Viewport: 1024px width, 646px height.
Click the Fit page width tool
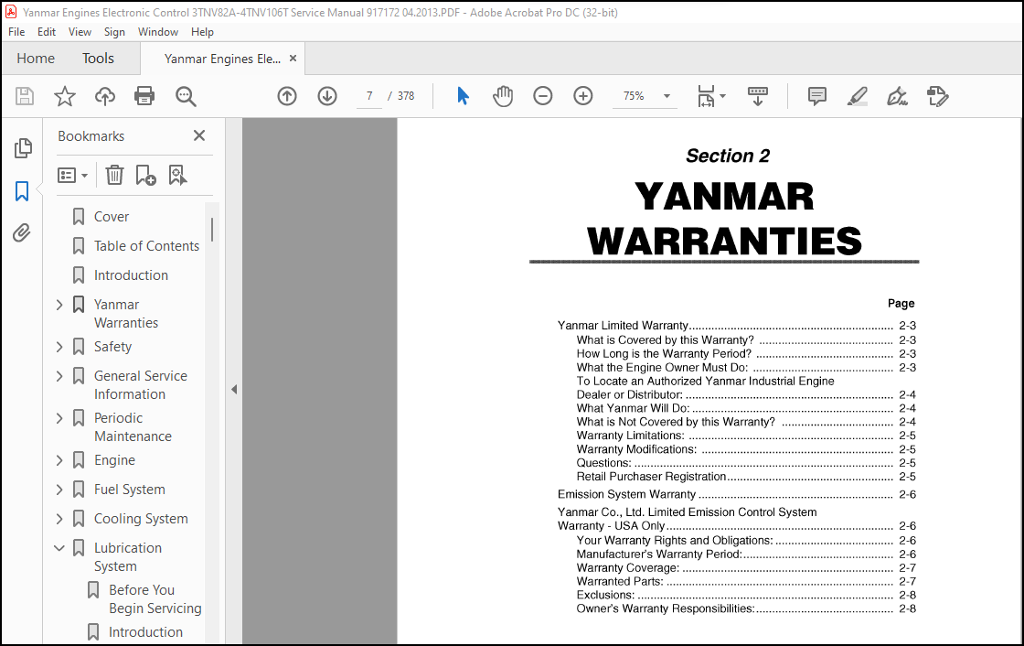[706, 96]
